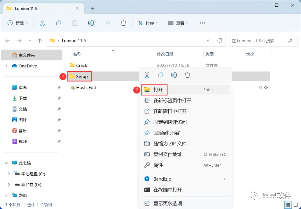Open address bar history dropdown
The image size is (301, 209).
(208, 41)
